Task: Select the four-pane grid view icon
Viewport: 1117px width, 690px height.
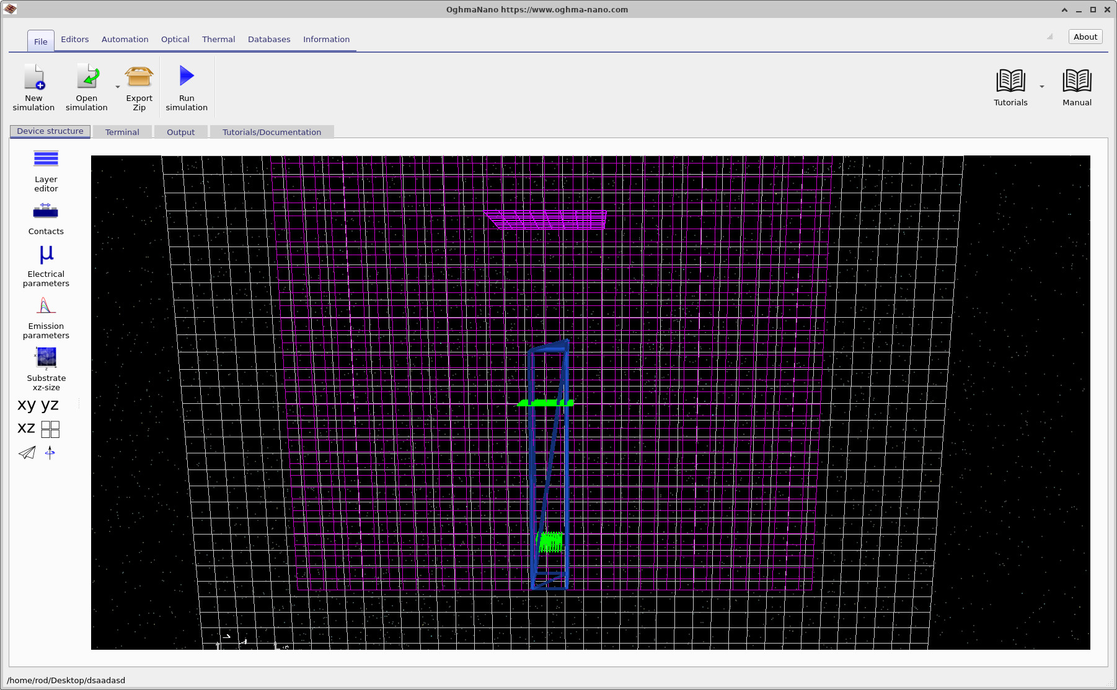Action: (50, 429)
